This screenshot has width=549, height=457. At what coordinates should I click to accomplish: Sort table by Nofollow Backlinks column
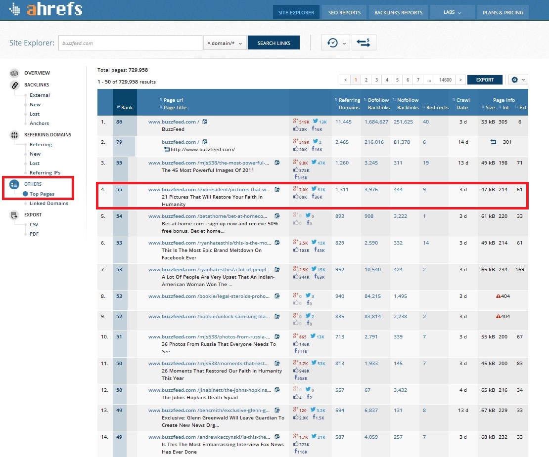point(406,104)
